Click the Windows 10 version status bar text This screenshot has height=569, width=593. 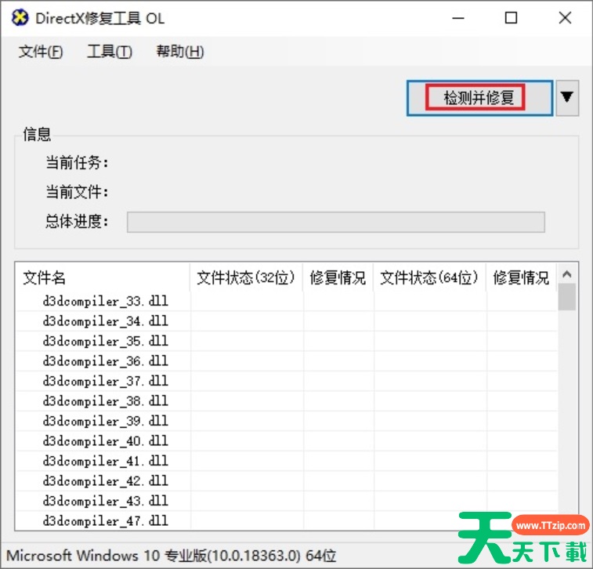pos(172,556)
